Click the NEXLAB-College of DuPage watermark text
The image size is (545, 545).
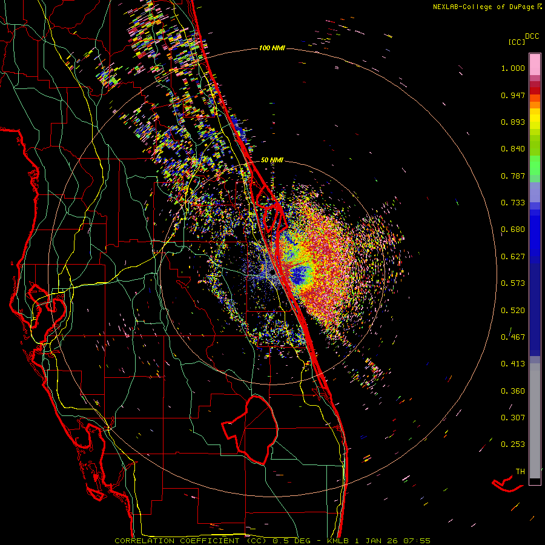point(487,7)
